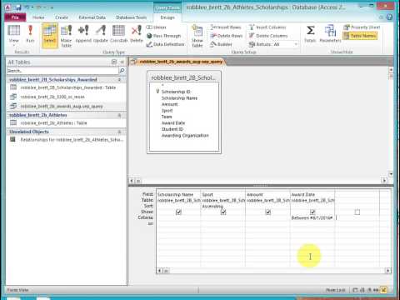Select Union query option

click(157, 27)
